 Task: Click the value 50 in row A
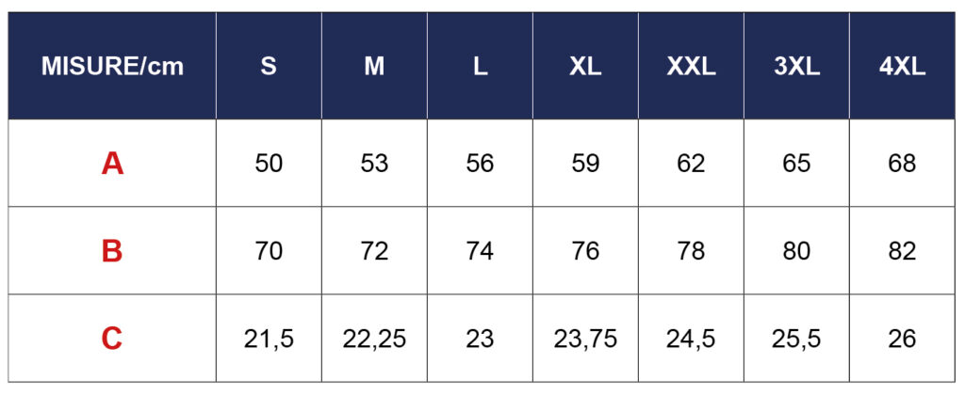tap(269, 164)
